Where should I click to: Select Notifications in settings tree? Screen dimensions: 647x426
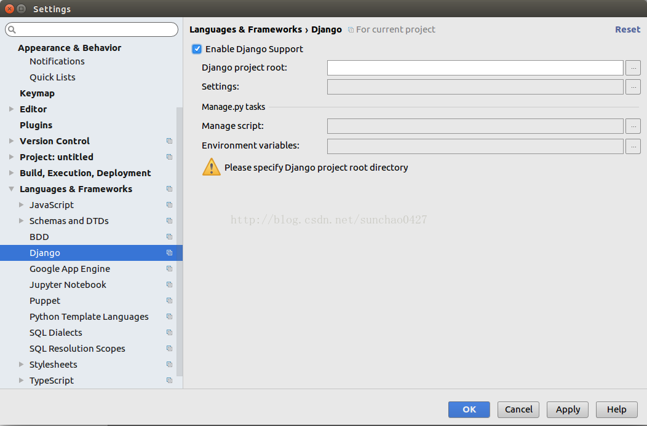coord(57,61)
